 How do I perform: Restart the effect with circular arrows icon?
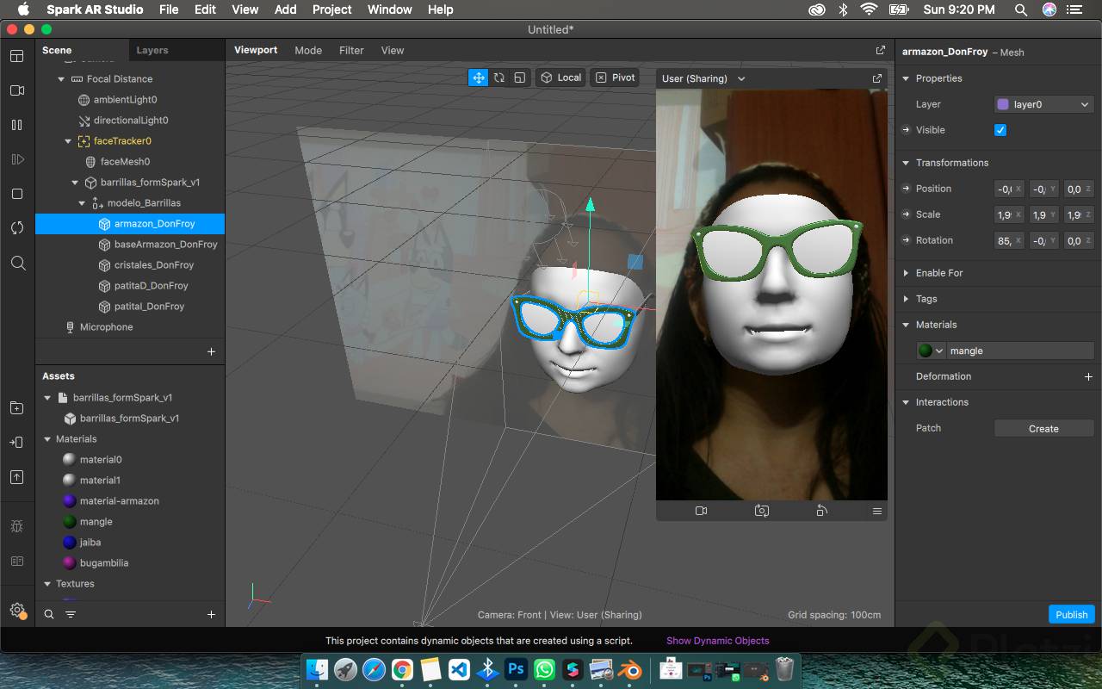coord(17,228)
